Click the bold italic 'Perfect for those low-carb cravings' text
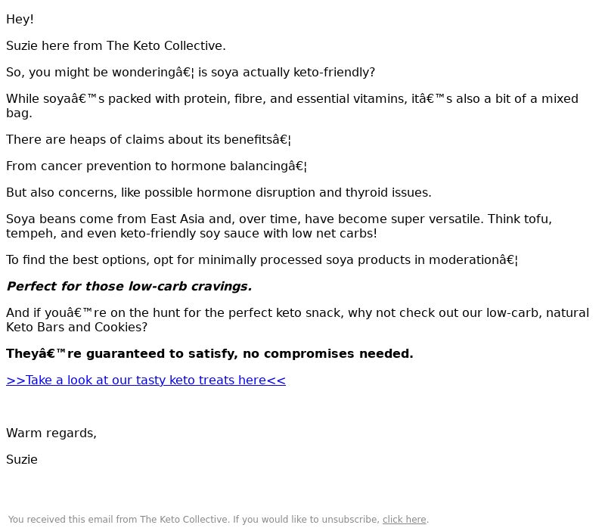The image size is (605, 528). pos(129,287)
